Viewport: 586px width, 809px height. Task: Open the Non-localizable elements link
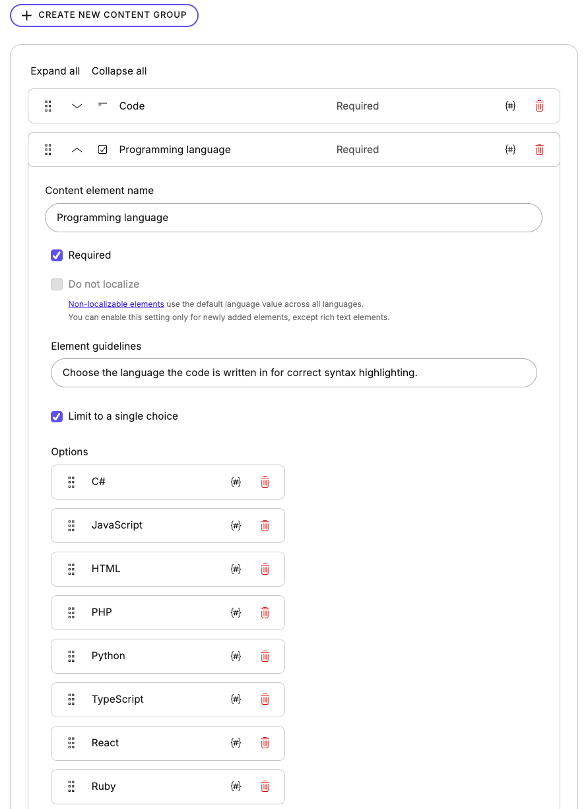pyautogui.click(x=116, y=304)
